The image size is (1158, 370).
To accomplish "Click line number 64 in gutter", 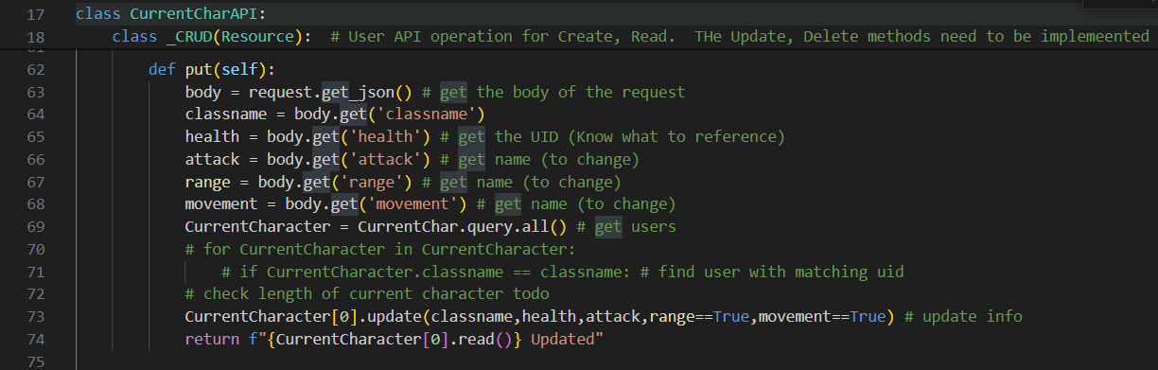I will [36, 115].
